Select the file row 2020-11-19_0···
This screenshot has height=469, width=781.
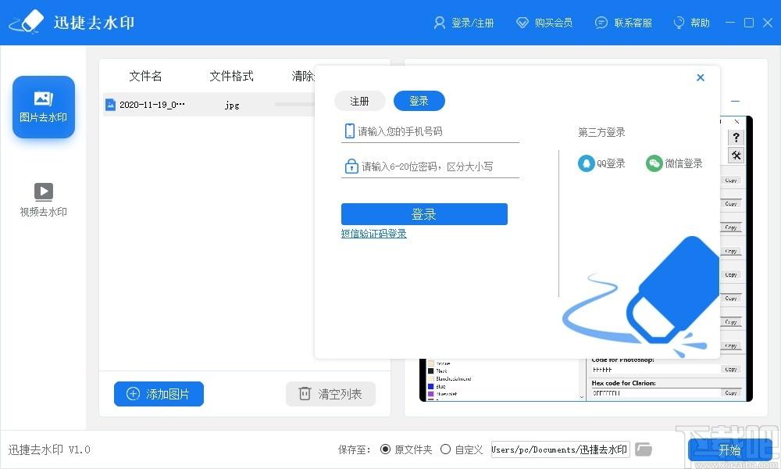pos(209,105)
